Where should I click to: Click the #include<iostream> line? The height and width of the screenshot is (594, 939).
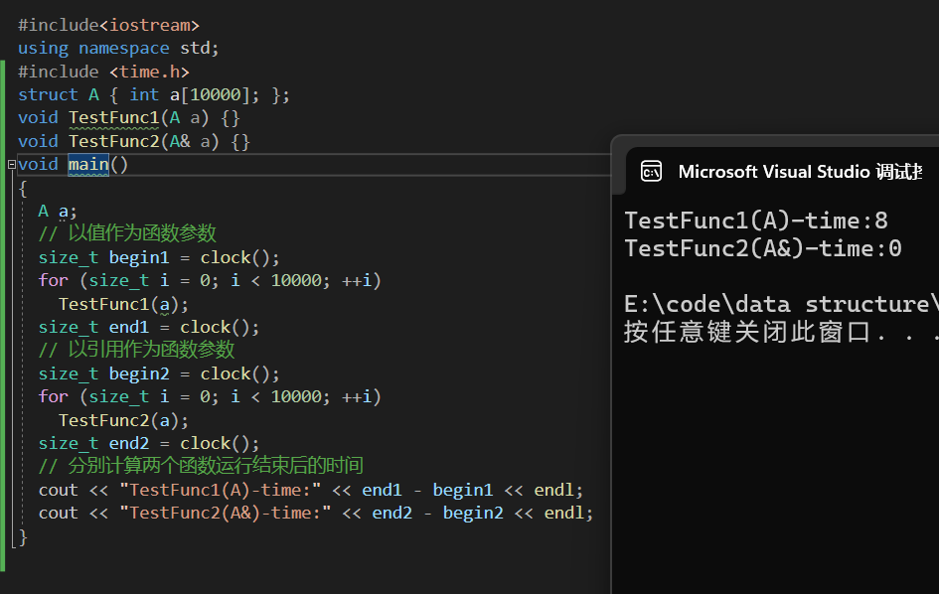[108, 25]
